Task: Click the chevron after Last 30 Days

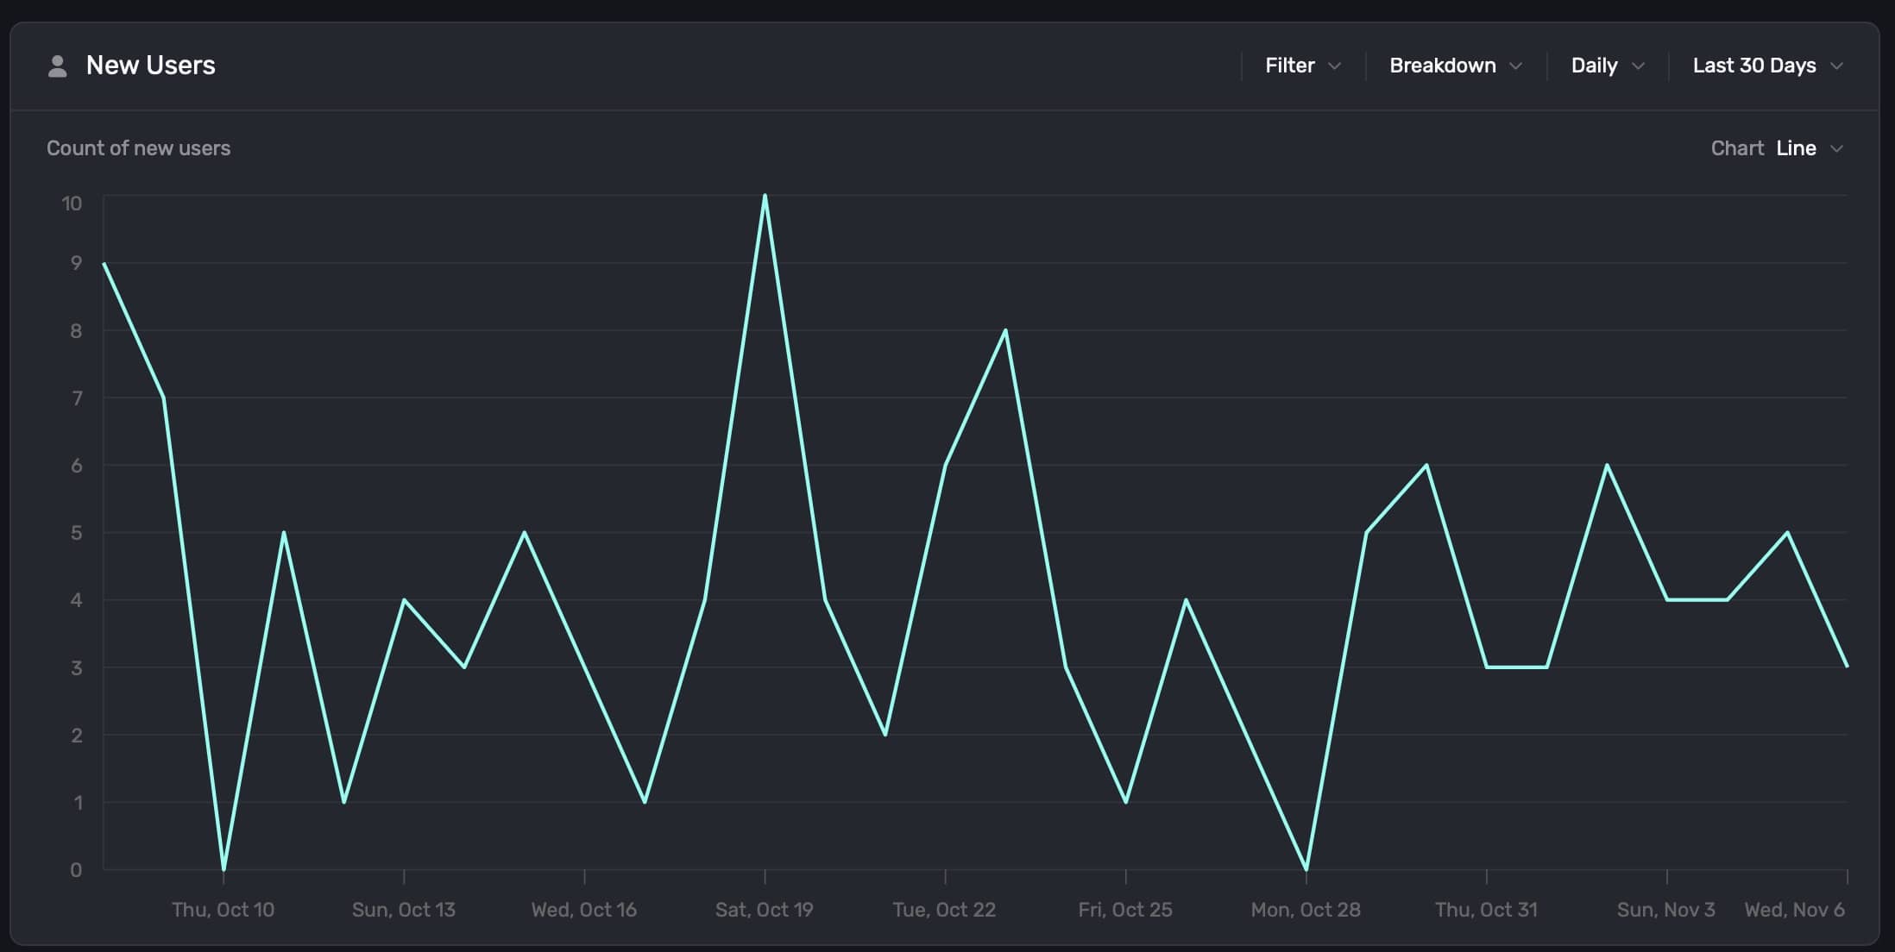Action: tap(1836, 66)
